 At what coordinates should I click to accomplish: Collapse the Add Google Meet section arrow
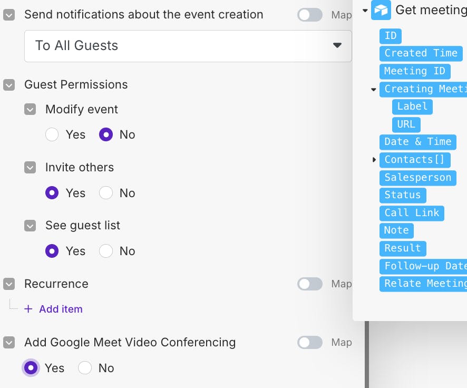[9, 343]
